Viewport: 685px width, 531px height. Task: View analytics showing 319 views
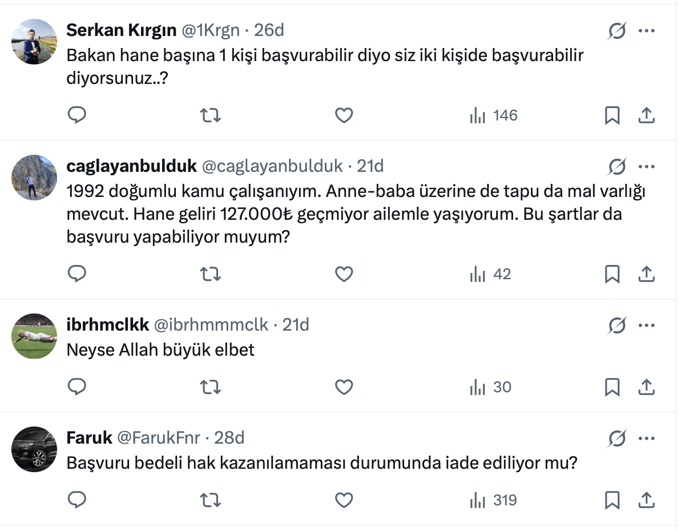[494, 500]
